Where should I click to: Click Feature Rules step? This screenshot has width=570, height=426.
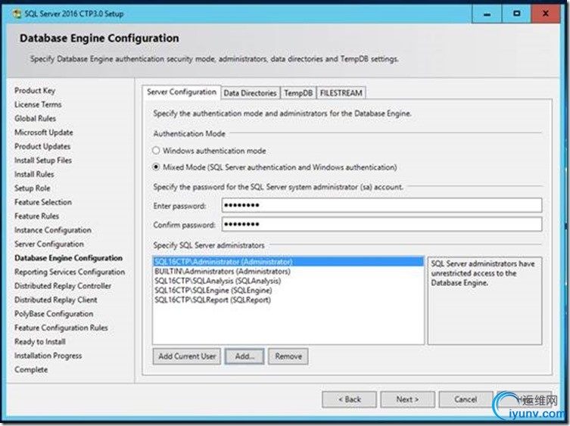(37, 216)
